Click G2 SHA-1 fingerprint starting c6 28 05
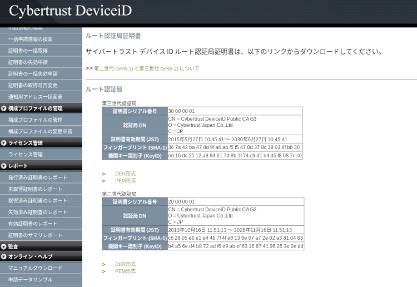 (235, 238)
